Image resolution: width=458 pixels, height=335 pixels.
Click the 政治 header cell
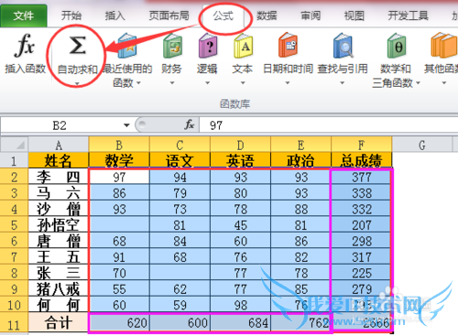pyautogui.click(x=300, y=160)
